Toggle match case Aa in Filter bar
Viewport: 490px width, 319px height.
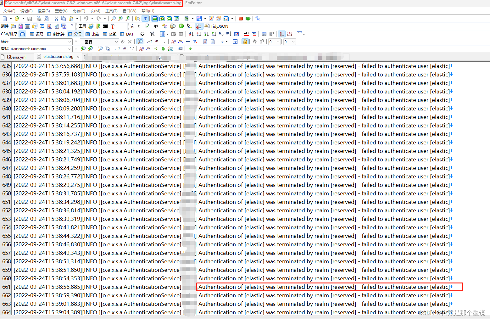173,42
